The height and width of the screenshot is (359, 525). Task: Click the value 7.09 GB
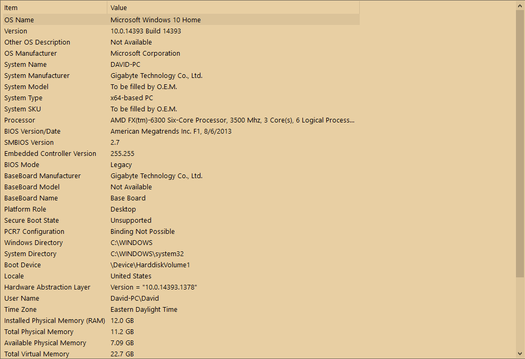tap(122, 343)
